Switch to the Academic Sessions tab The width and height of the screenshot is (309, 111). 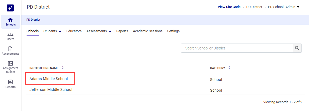[x=148, y=31]
